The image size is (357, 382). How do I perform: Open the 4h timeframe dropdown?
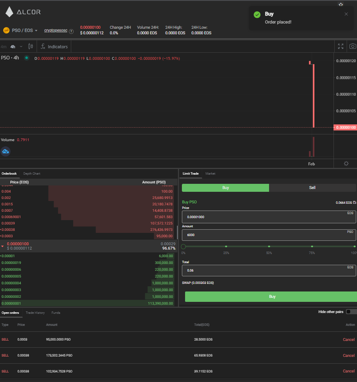21,47
